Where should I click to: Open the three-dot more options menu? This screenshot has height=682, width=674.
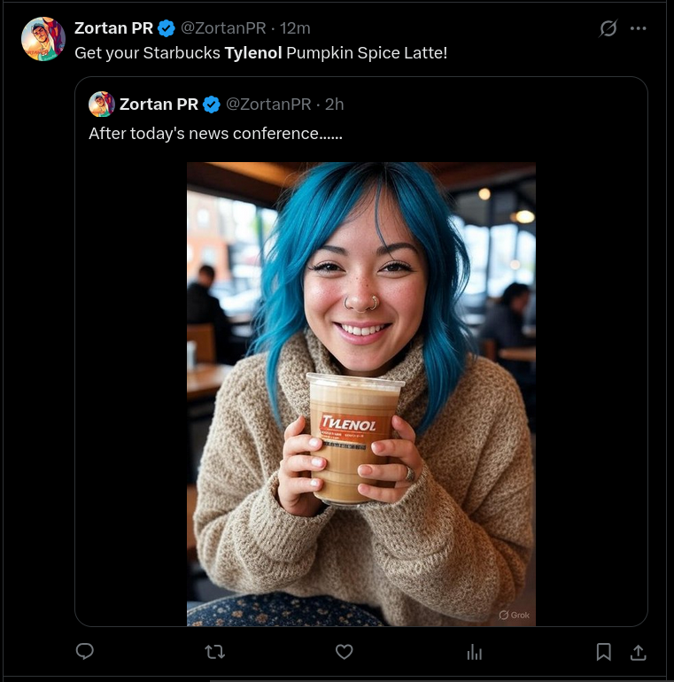[x=638, y=28]
